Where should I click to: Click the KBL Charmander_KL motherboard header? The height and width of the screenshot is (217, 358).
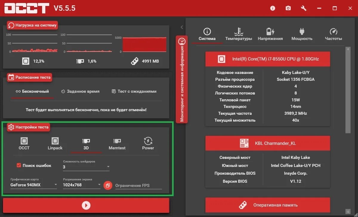click(x=268, y=143)
